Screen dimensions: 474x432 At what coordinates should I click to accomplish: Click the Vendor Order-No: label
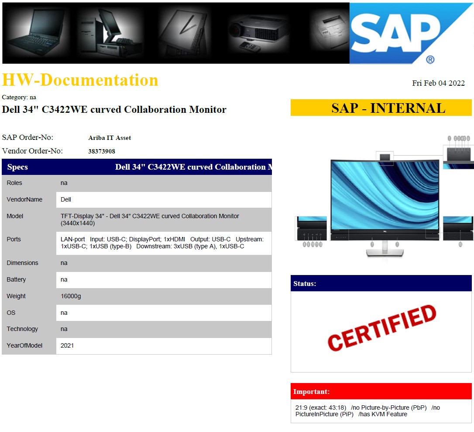[x=32, y=151]
